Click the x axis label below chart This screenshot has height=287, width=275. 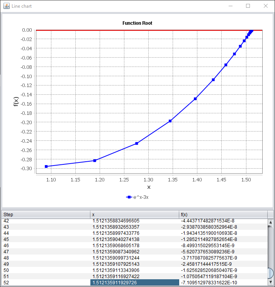click(149, 187)
